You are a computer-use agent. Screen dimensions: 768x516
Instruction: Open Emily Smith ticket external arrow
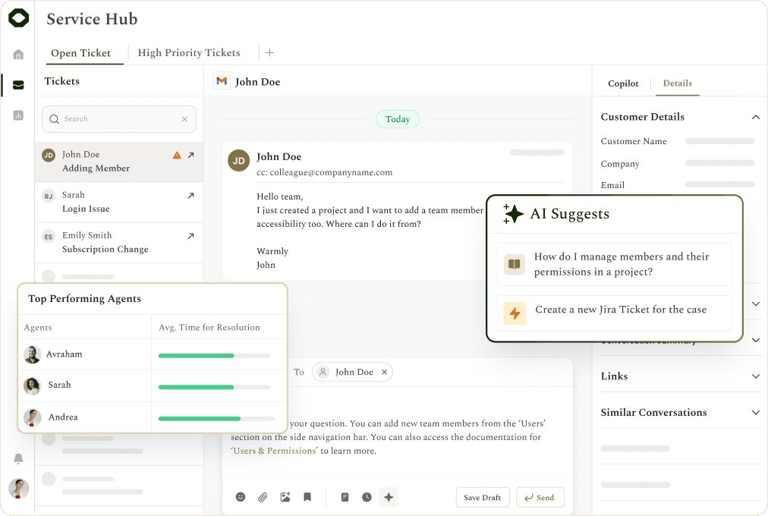[191, 236]
